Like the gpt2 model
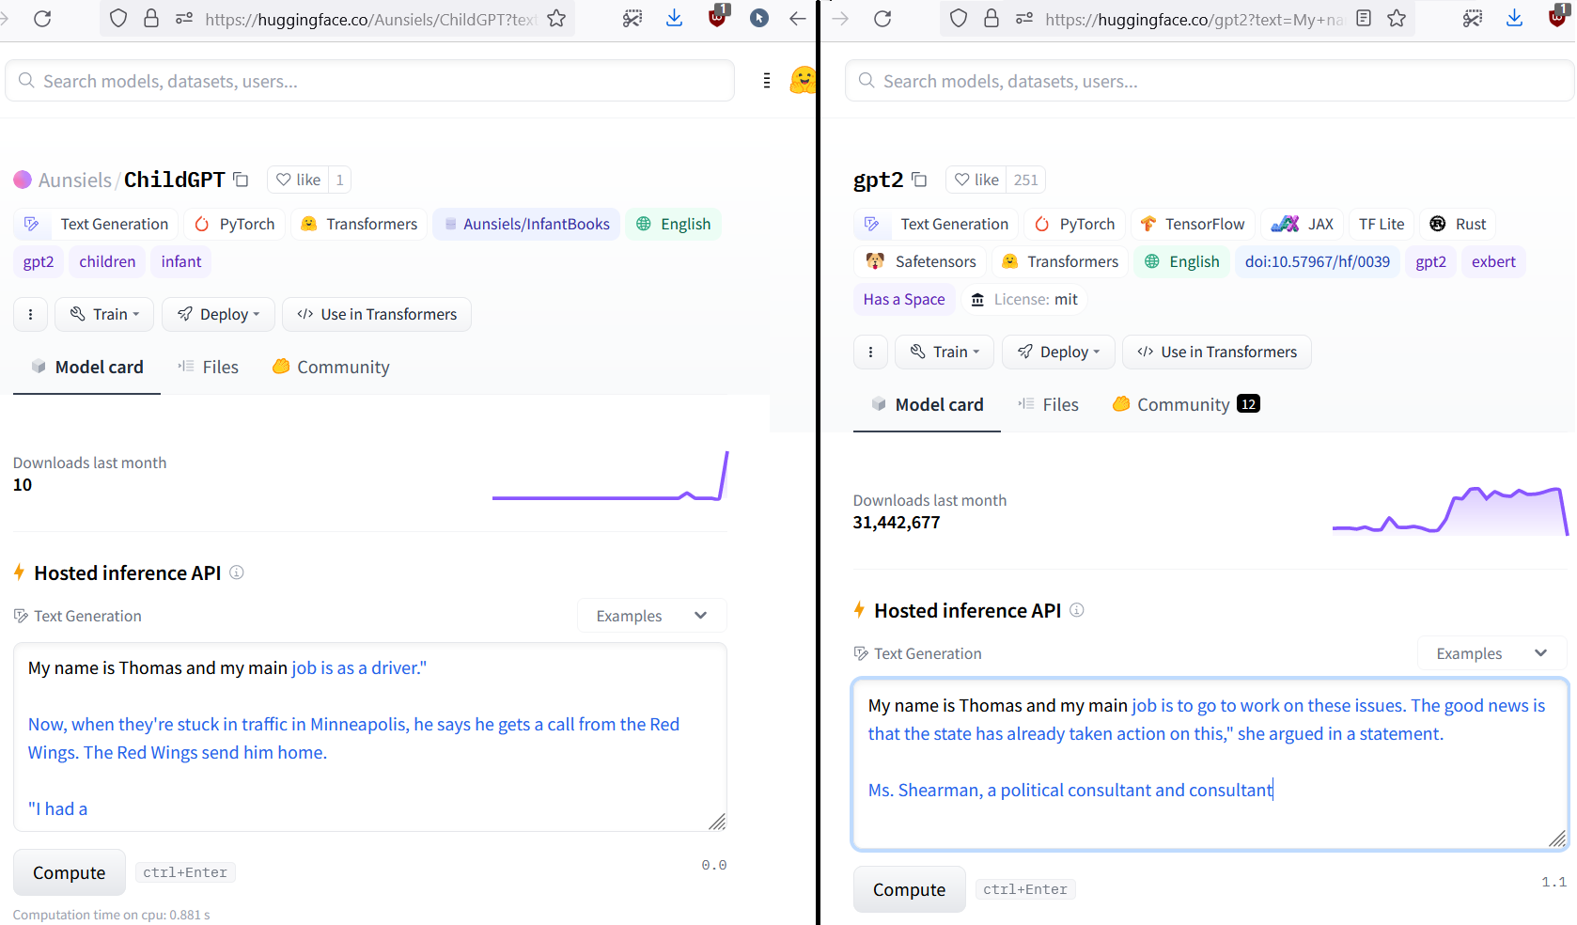1577x925 pixels. click(976, 180)
